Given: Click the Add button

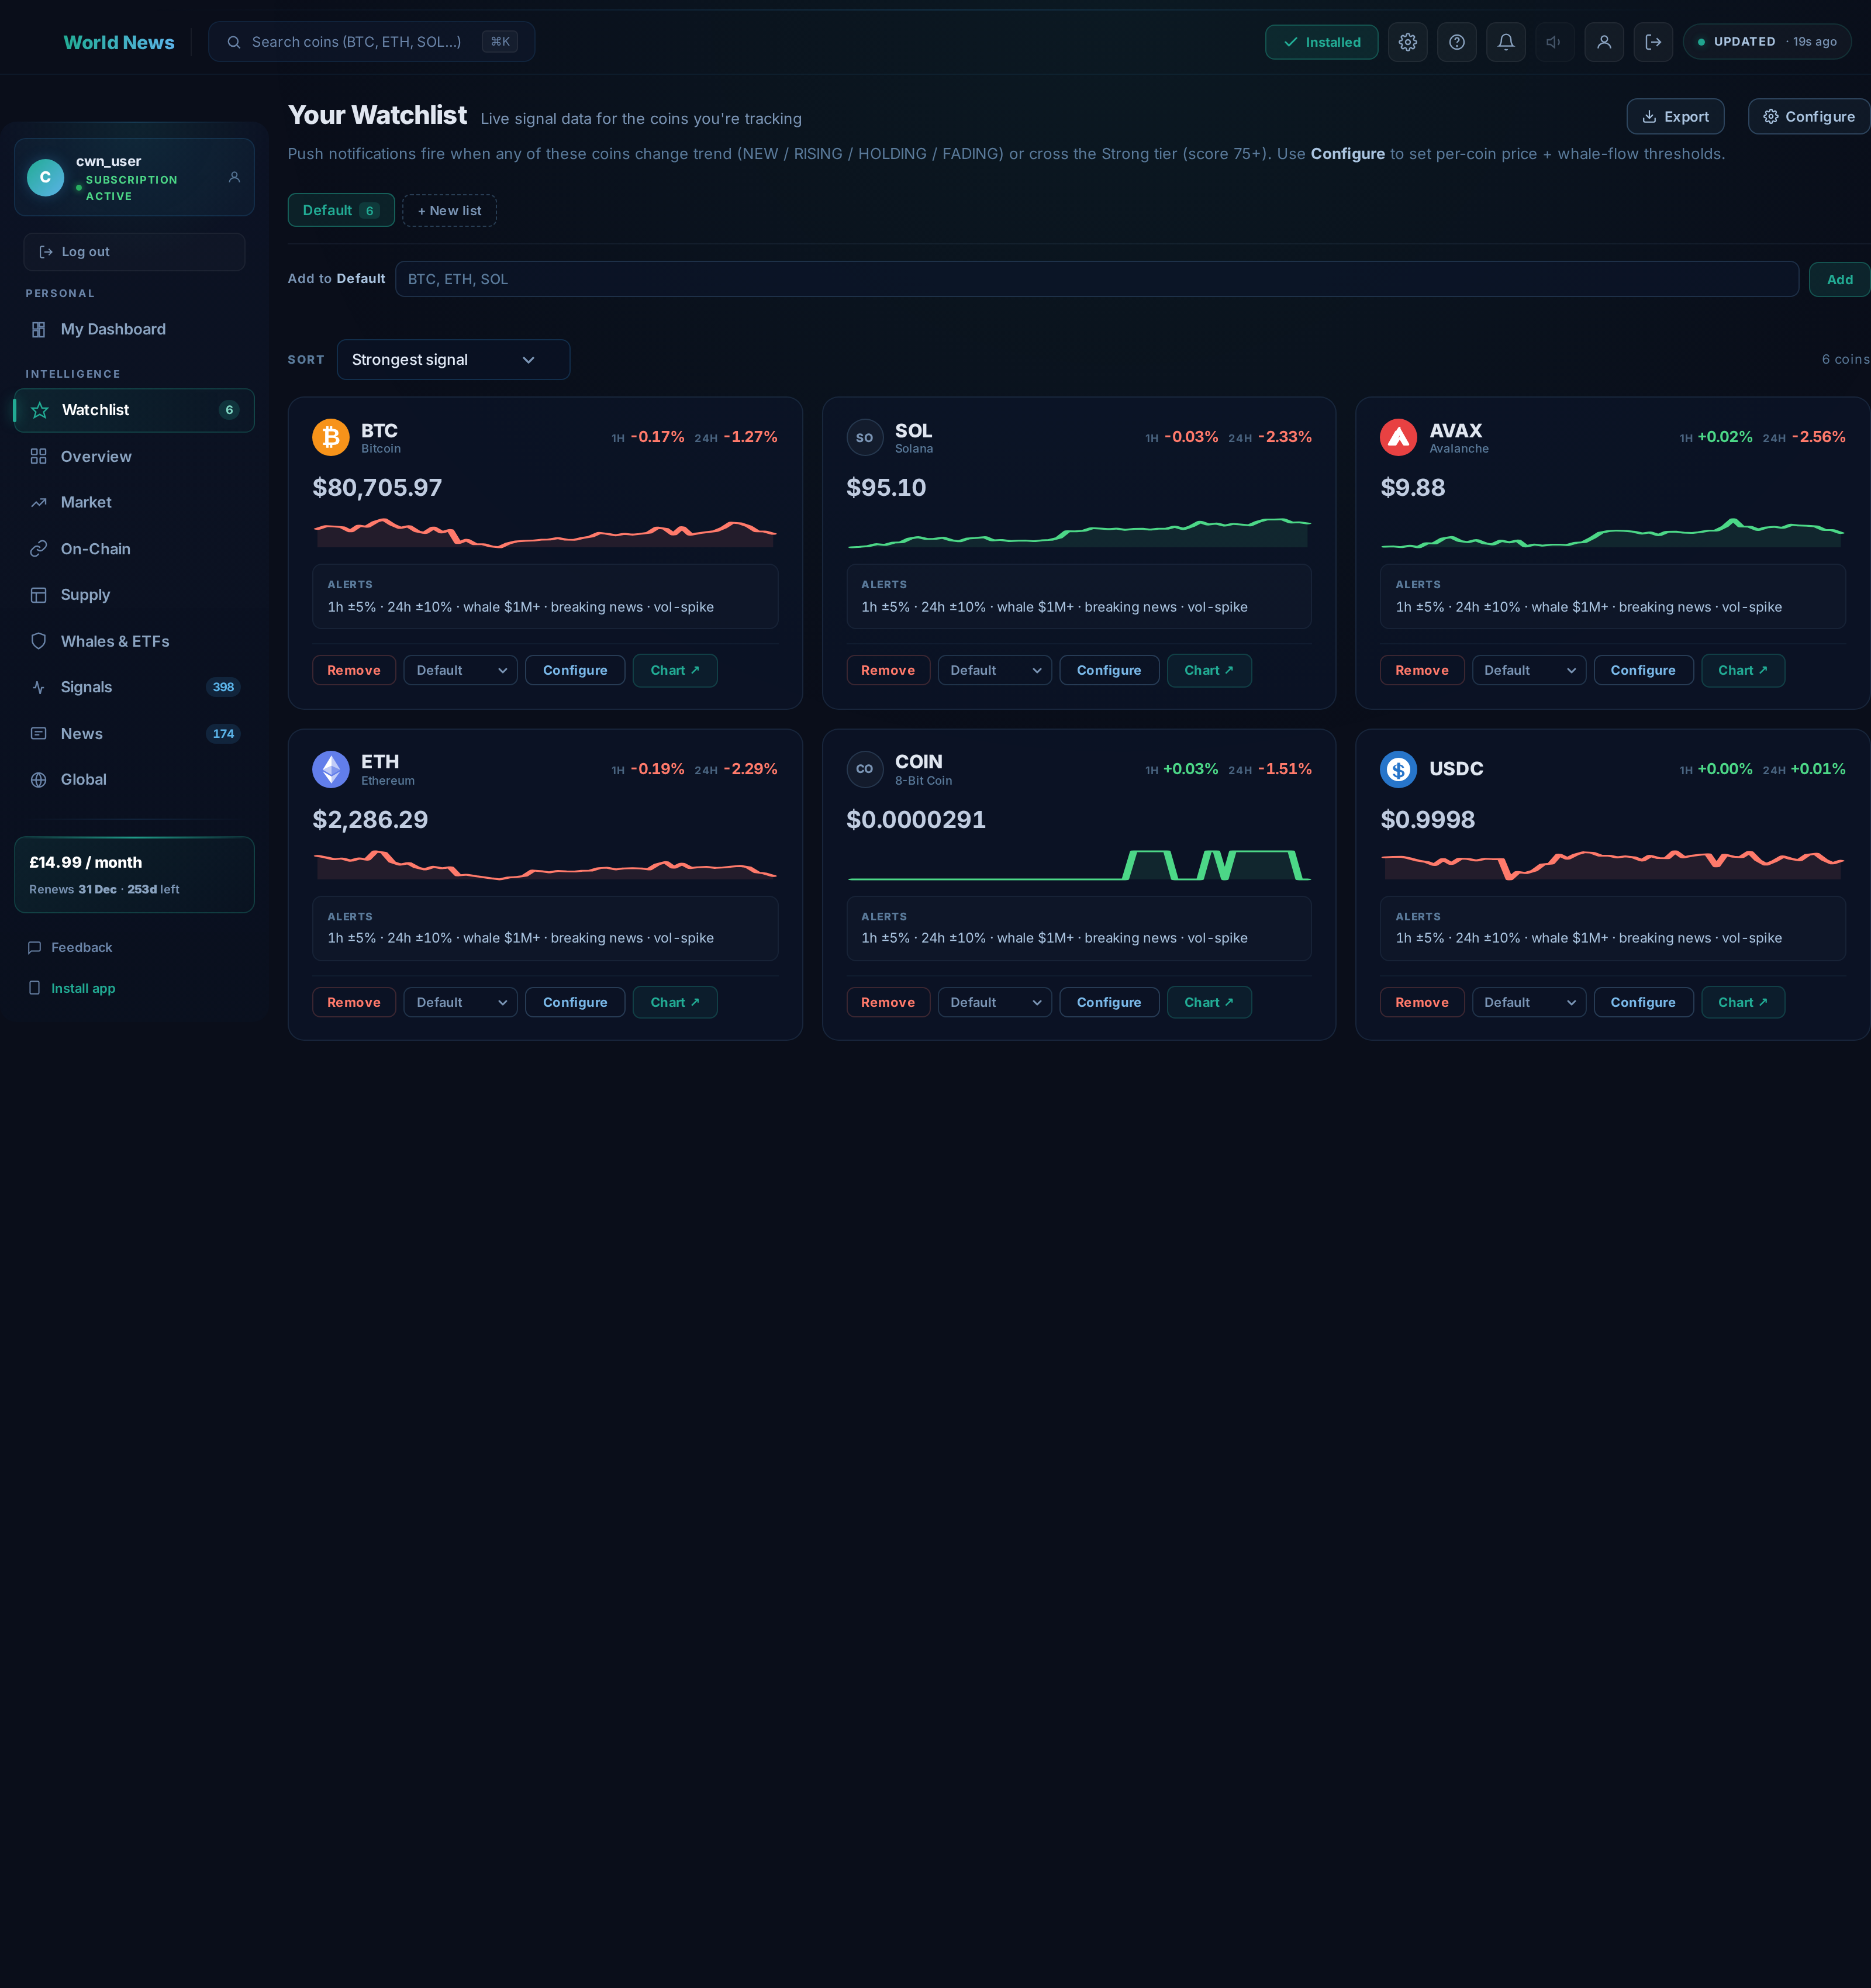Looking at the screenshot, I should click(1839, 279).
